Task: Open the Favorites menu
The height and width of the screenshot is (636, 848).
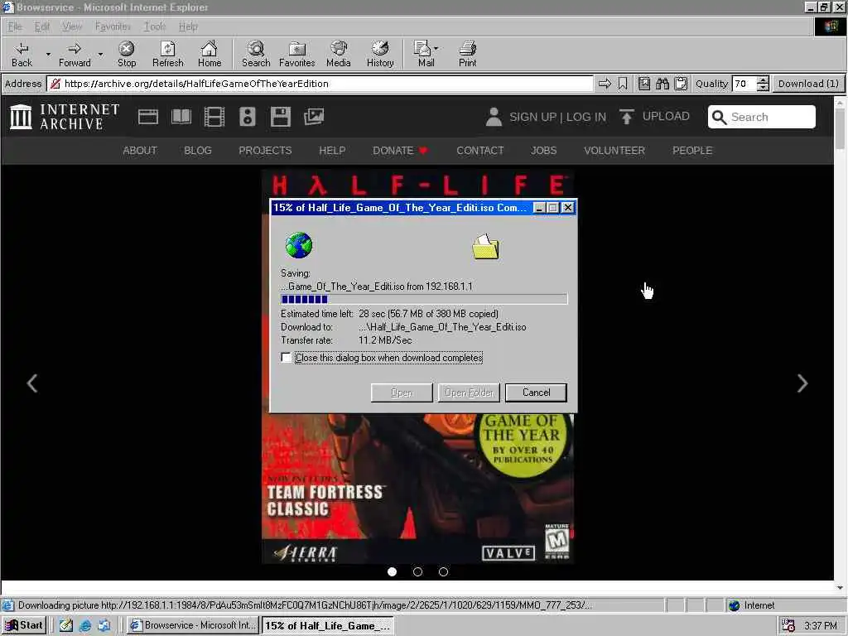Action: coord(113,26)
